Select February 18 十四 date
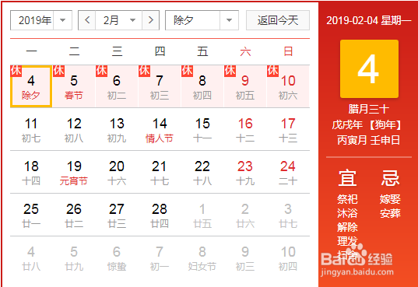 [31, 172]
